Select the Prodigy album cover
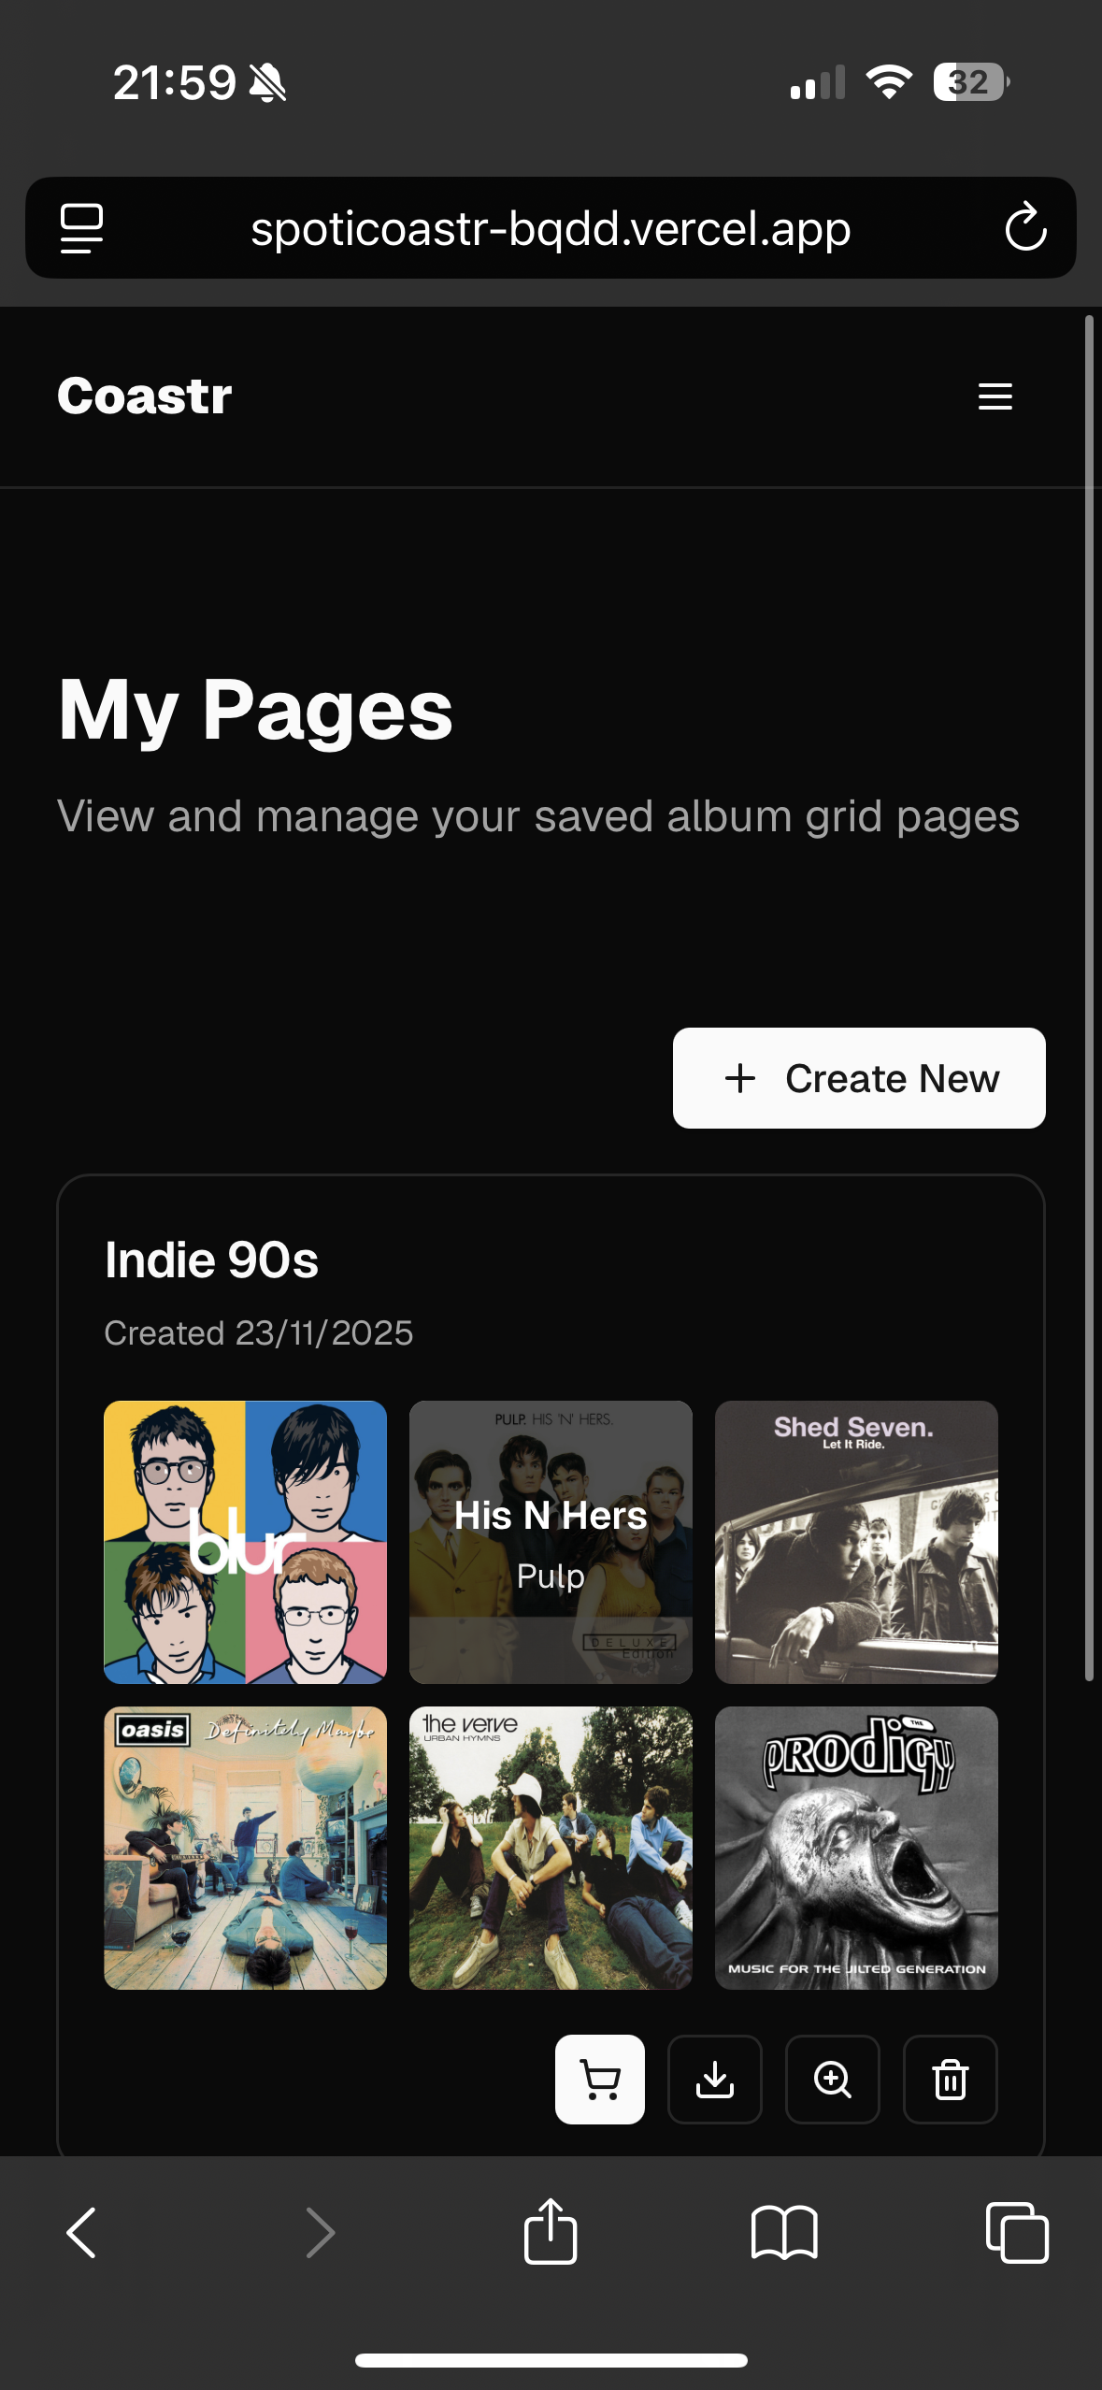The height and width of the screenshot is (2390, 1102). (856, 1848)
